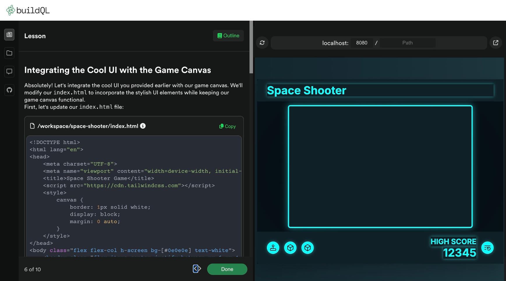This screenshot has height=281, width=506.
Task: Click the file icon before /workspace path
Action: click(x=32, y=126)
